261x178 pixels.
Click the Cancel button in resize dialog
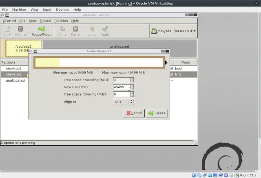click(x=134, y=113)
